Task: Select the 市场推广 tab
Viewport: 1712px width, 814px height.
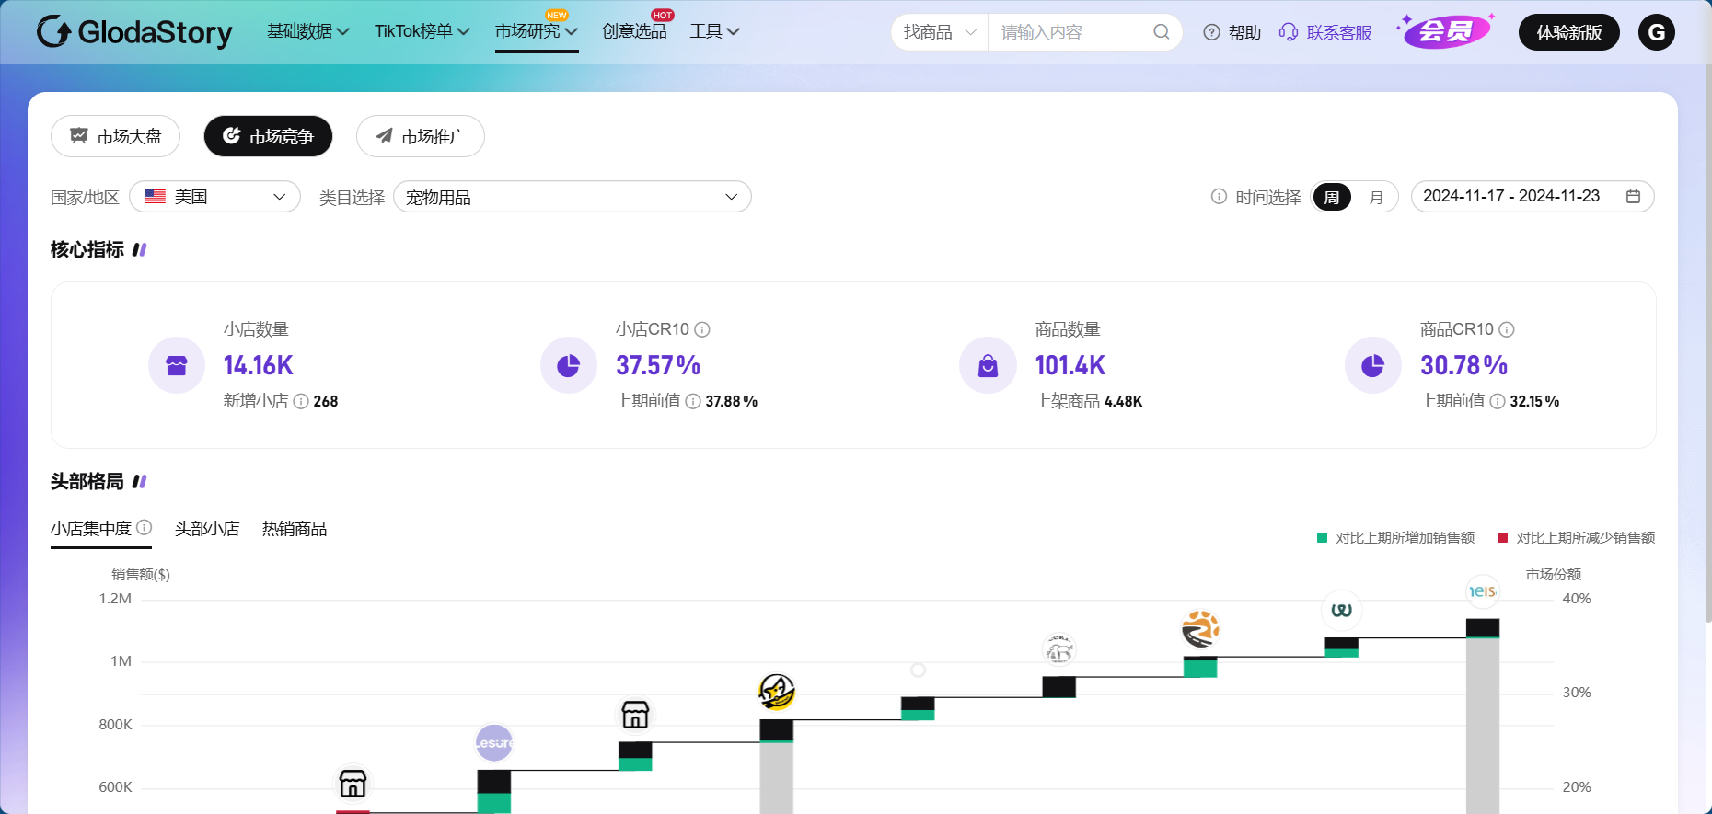Action: pyautogui.click(x=421, y=136)
